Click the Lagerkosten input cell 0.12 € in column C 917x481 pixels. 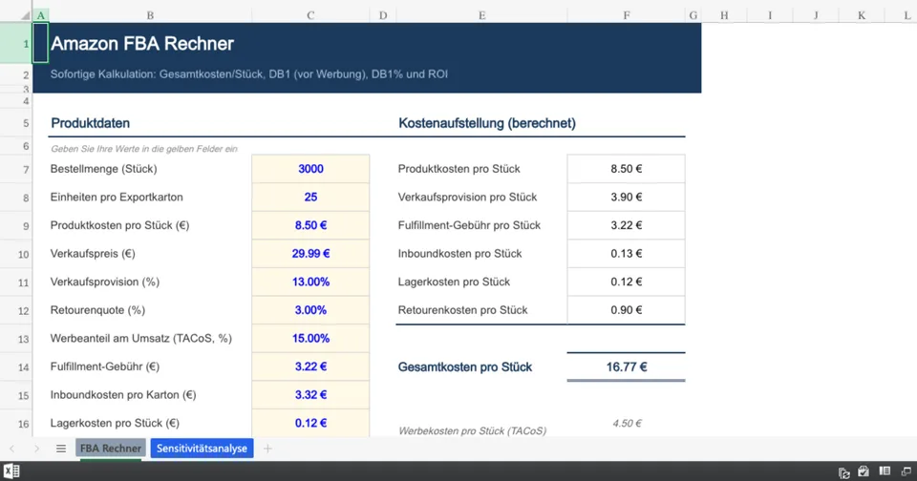(310, 423)
